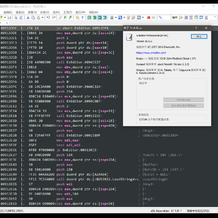Click the Find in Files icon

pyautogui.click(x=78, y=18)
